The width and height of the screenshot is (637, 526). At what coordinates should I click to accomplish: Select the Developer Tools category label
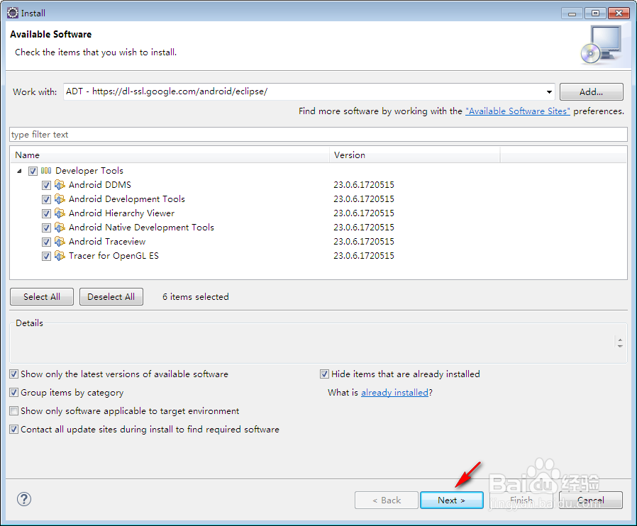pos(89,171)
